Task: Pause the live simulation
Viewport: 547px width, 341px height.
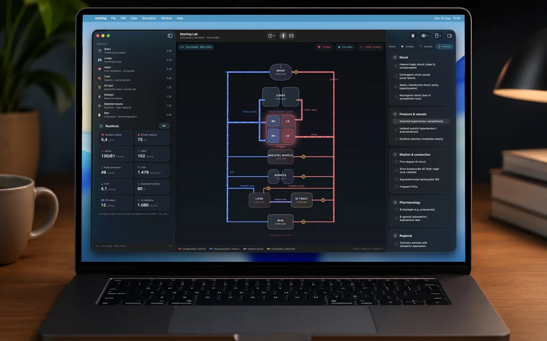Action: (x=413, y=36)
